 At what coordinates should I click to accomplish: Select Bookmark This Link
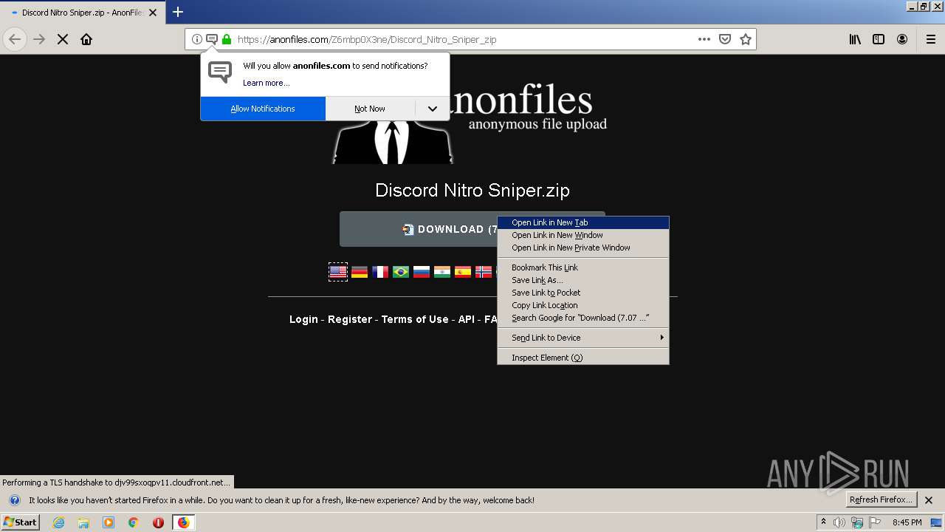pyautogui.click(x=583, y=267)
